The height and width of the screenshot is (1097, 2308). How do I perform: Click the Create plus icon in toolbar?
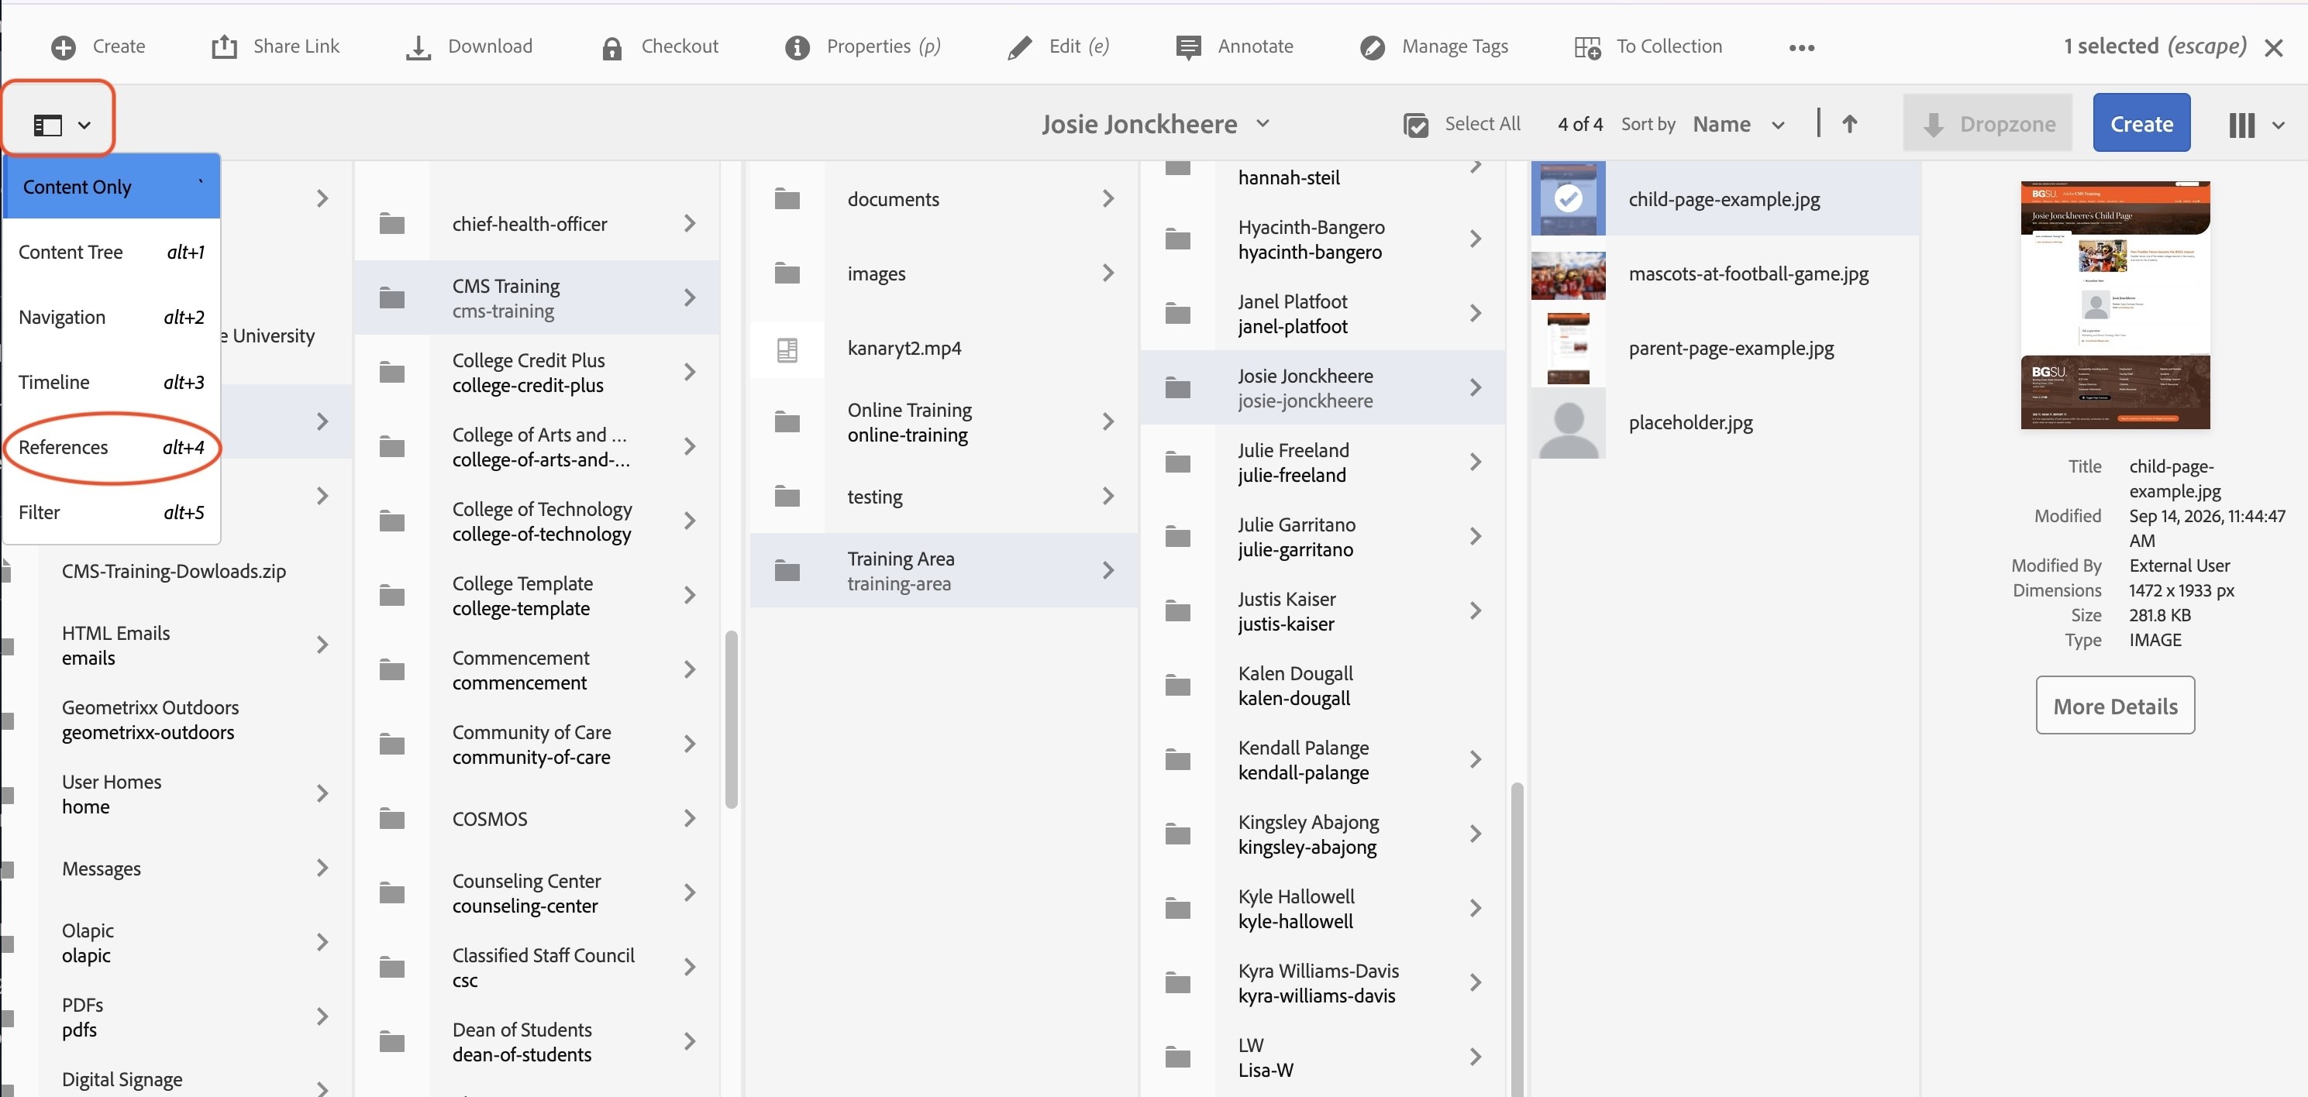click(64, 47)
